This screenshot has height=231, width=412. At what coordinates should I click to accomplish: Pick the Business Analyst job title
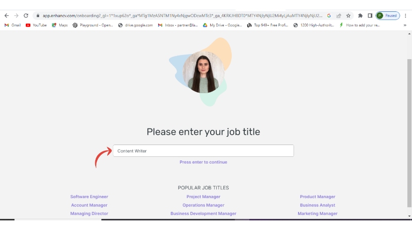(x=317, y=205)
